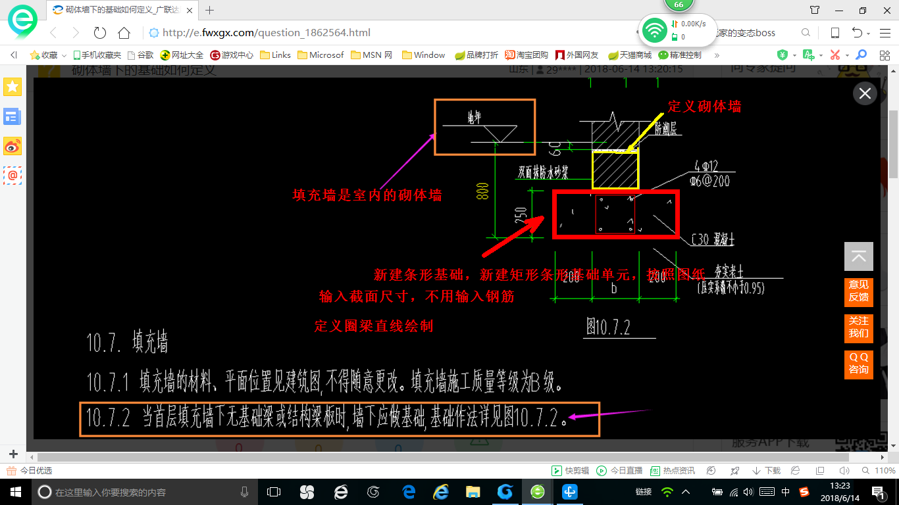The height and width of the screenshot is (505, 899).
Task: Click the address bar URL
Action: click(x=267, y=33)
